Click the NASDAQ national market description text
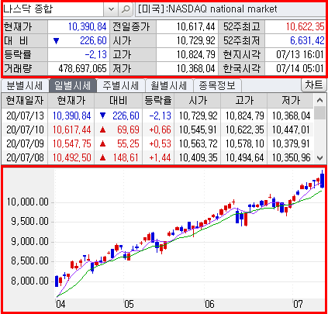Viewport: 328px width, 314px height. click(208, 9)
